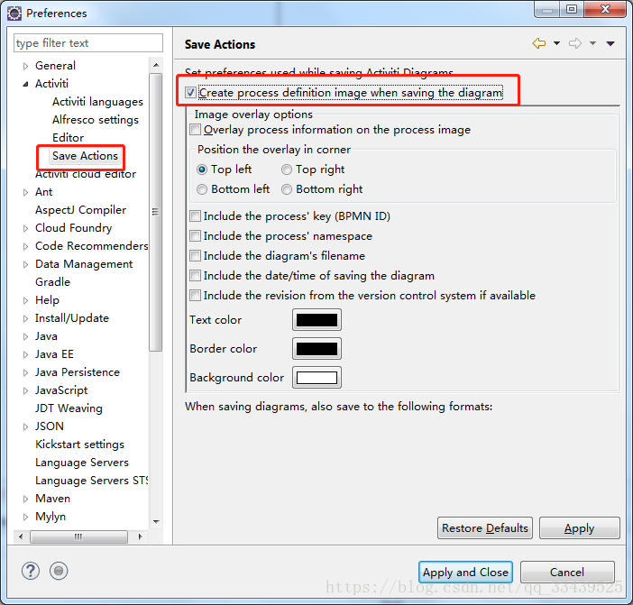Click the back navigation arrow icon
This screenshot has width=633, height=605.
point(539,43)
